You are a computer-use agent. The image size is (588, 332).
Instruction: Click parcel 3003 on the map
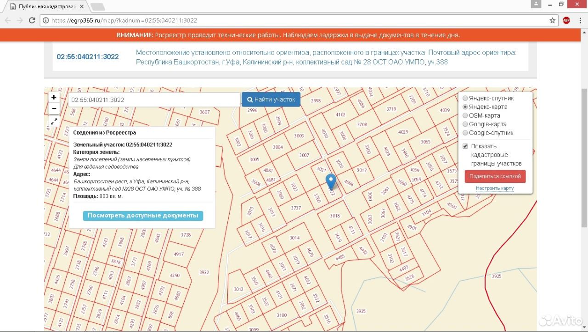click(x=299, y=136)
